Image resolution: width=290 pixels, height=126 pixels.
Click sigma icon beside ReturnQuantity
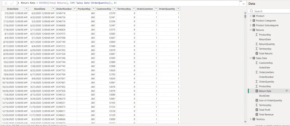click(x=257, y=44)
